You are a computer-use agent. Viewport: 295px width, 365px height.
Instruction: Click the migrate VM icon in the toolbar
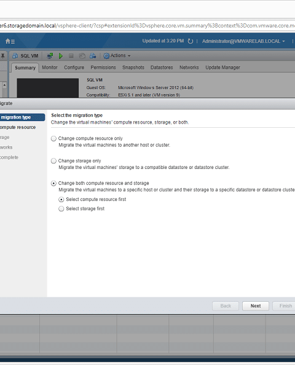(x=93, y=56)
